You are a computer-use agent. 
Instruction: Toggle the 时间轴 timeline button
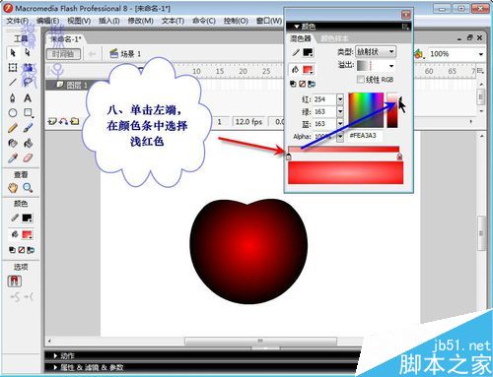pos(63,54)
